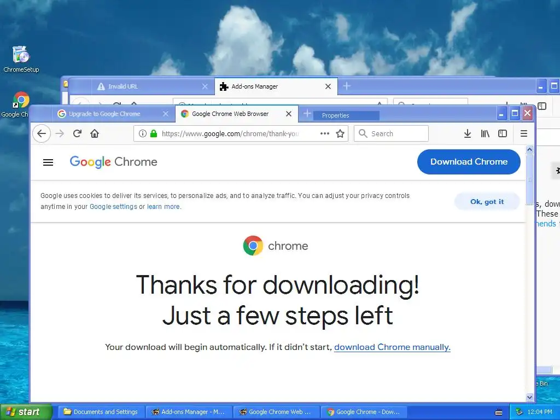Image resolution: width=560 pixels, height=420 pixels.
Task: Go back using the browser back arrow
Action: tap(42, 133)
